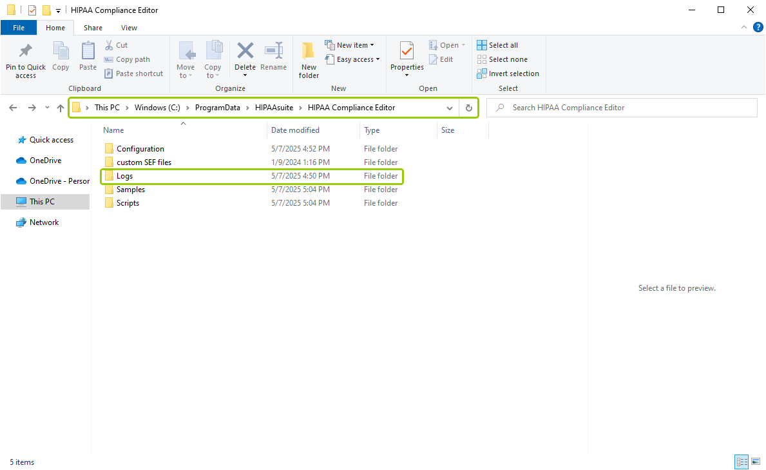The height and width of the screenshot is (470, 766).
Task: Collapse the ribbon with chevron
Action: pos(744,27)
